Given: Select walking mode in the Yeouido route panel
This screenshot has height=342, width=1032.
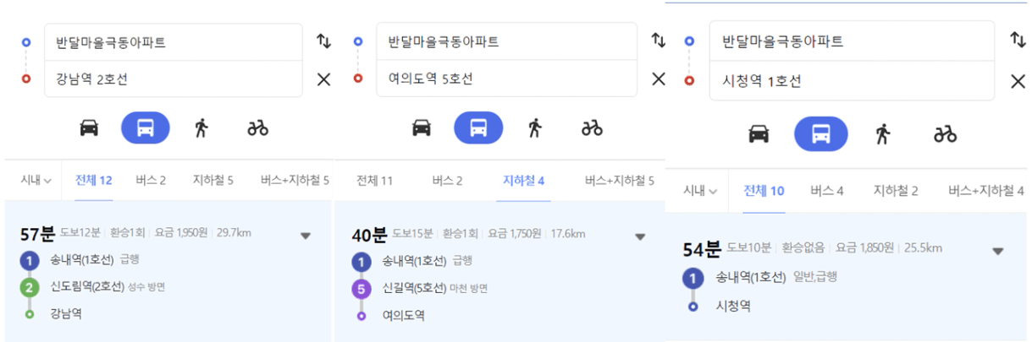Looking at the screenshot, I should tap(534, 128).
